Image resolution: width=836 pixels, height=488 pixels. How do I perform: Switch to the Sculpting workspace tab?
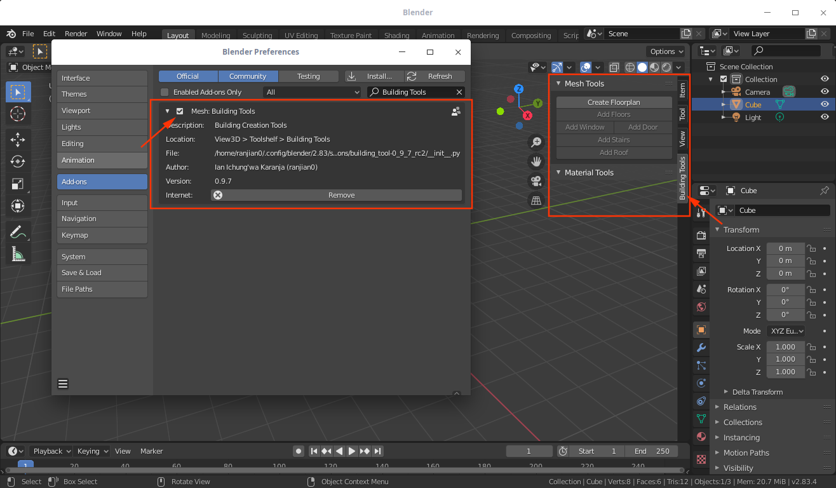point(257,36)
